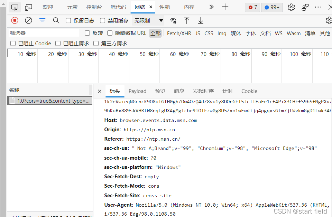Enable 禁用缓存 checkbox

(102, 20)
